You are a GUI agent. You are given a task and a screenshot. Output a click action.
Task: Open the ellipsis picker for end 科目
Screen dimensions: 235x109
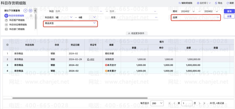[155, 11]
